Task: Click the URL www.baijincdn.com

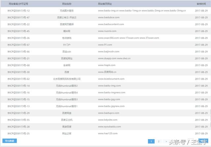Action: pyautogui.click(x=109, y=51)
